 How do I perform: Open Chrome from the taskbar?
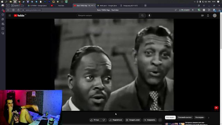pos(19,2)
